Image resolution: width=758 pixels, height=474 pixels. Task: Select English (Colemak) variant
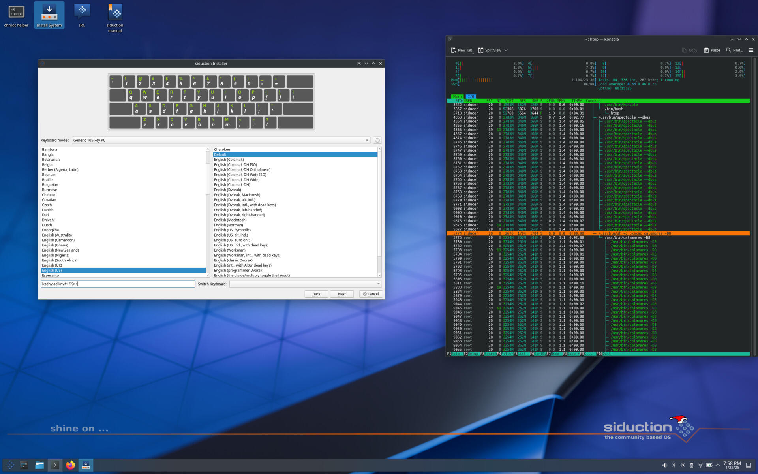(295, 160)
